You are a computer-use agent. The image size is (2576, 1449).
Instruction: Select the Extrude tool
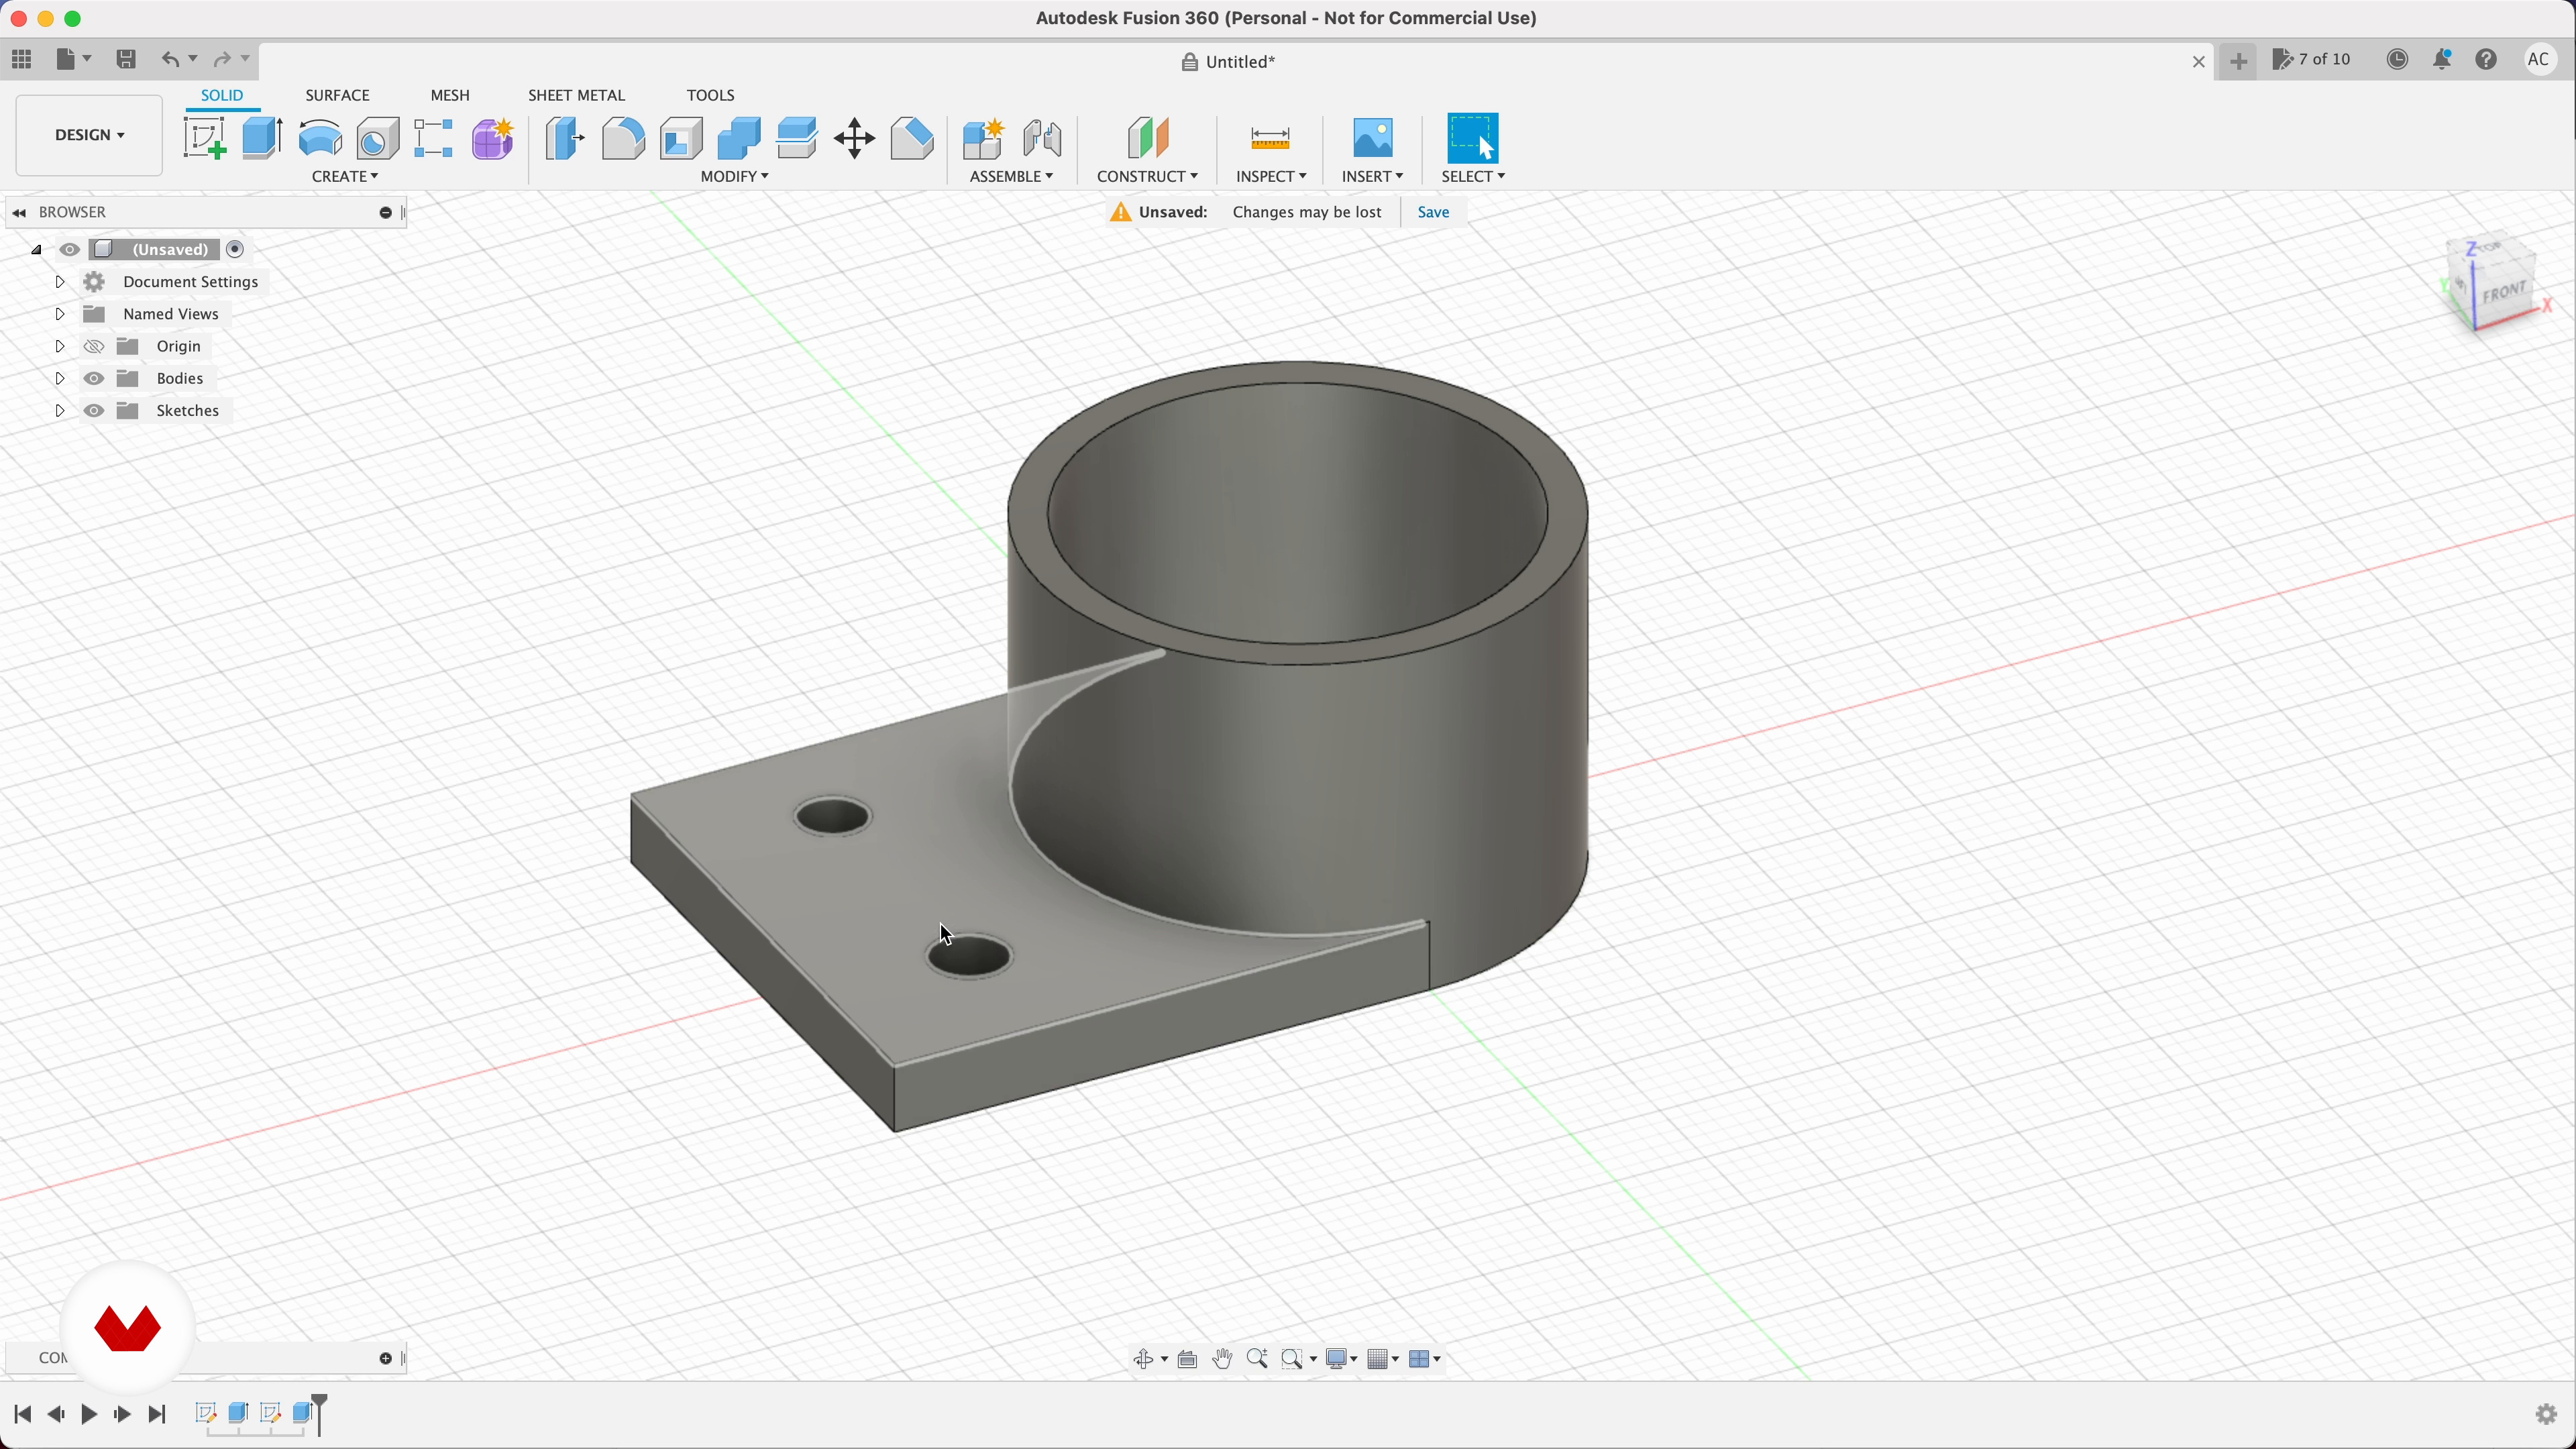point(263,138)
